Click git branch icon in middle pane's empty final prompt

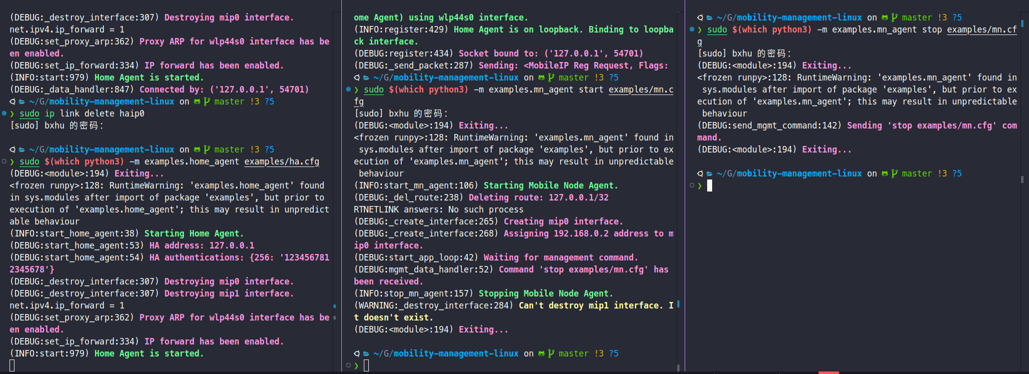(551, 353)
